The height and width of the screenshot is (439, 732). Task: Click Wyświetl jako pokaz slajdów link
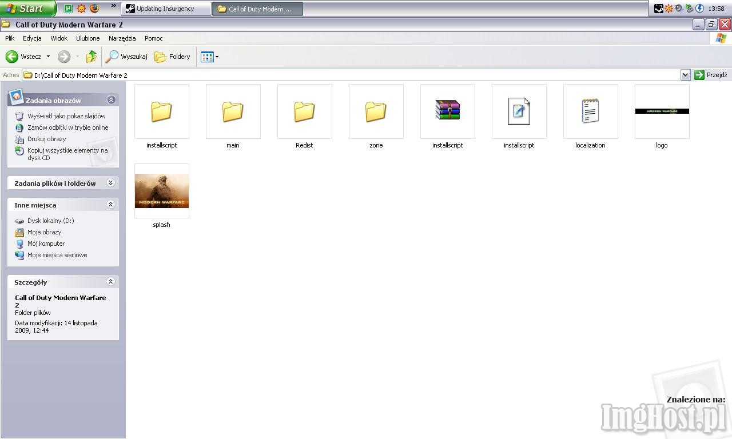[x=66, y=116]
